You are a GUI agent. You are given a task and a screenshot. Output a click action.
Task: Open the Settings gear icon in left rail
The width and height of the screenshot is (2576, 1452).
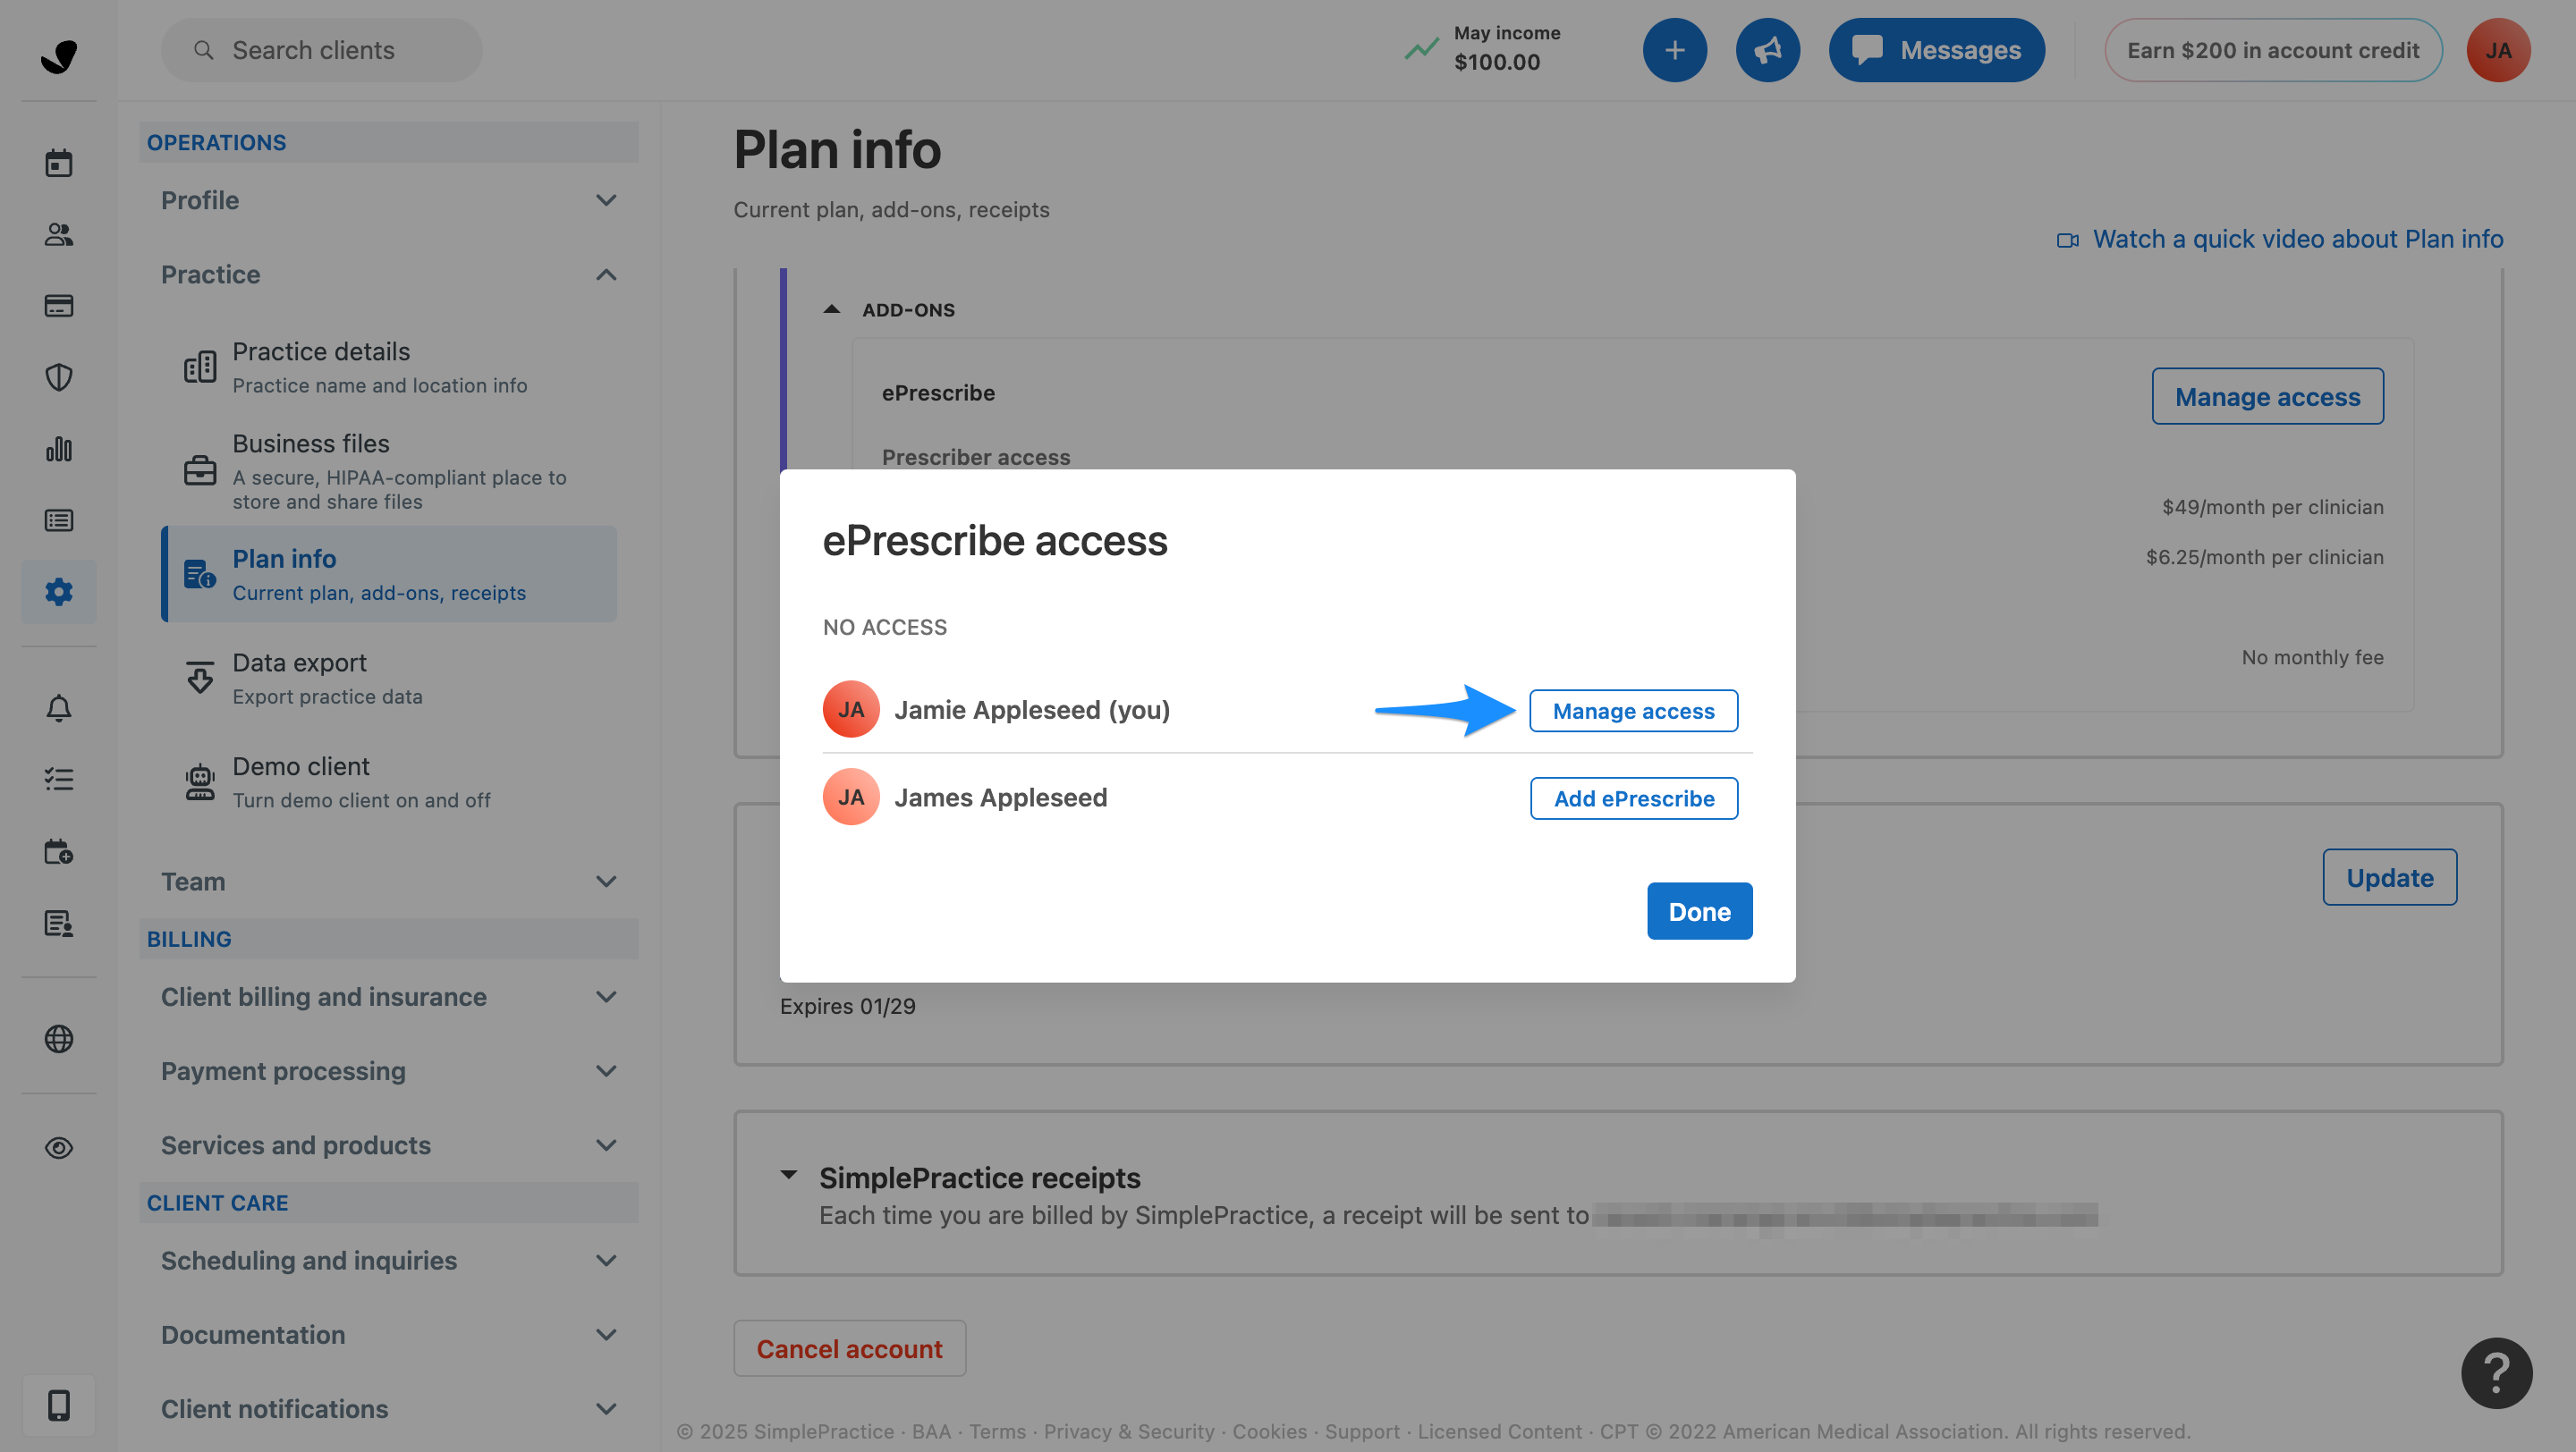pyautogui.click(x=59, y=592)
